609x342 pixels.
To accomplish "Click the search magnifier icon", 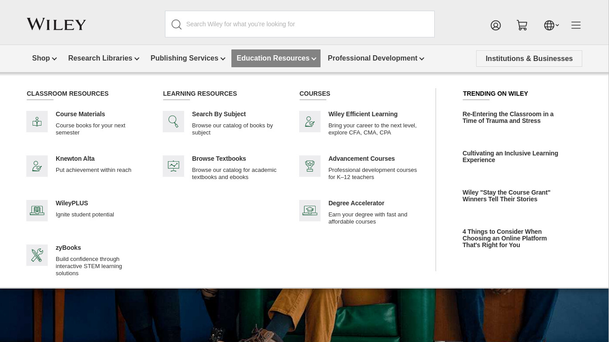I will pyautogui.click(x=177, y=24).
